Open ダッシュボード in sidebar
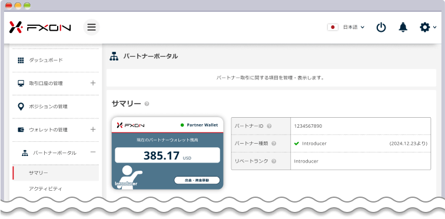445x219 pixels. coord(46,60)
